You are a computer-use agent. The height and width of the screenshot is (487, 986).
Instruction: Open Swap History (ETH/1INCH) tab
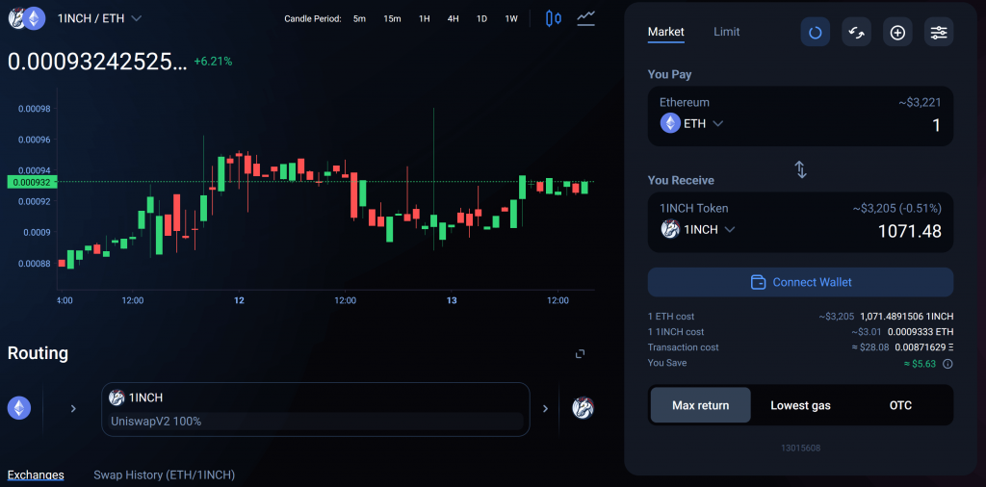[x=164, y=475]
